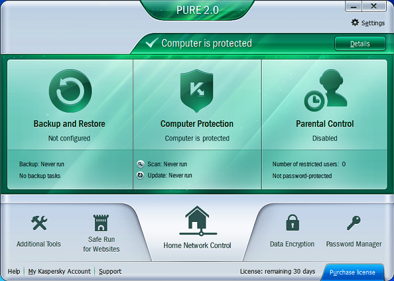Screen dimensions: 394x281
Task: Minimize the PURE 2.0 window
Action: pos(353,7)
